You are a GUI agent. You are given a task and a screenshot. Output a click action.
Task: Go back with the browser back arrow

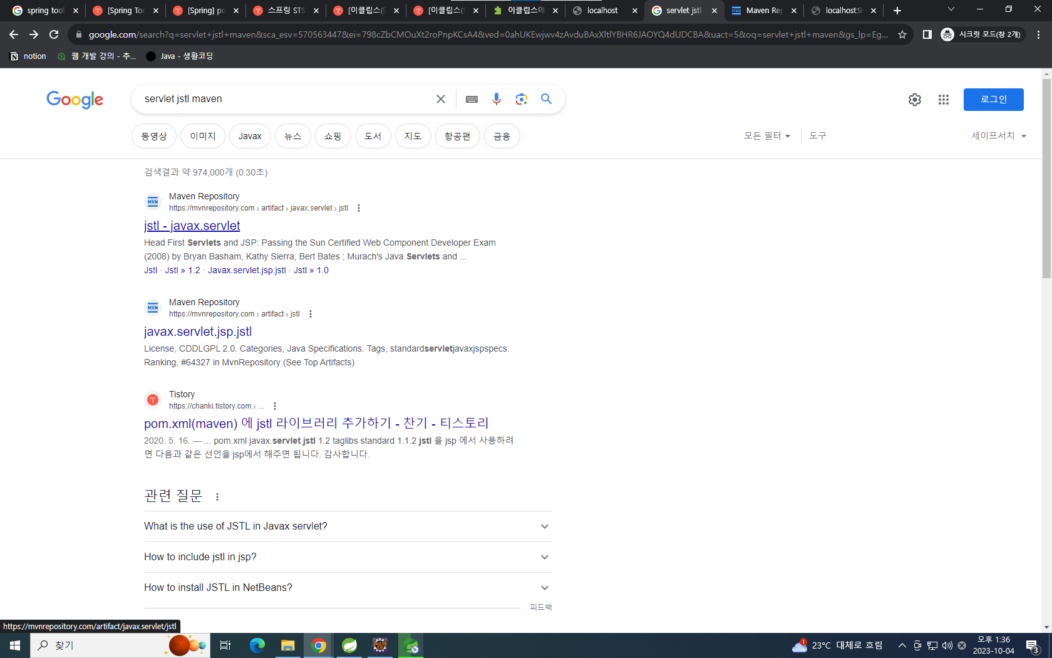click(x=14, y=34)
